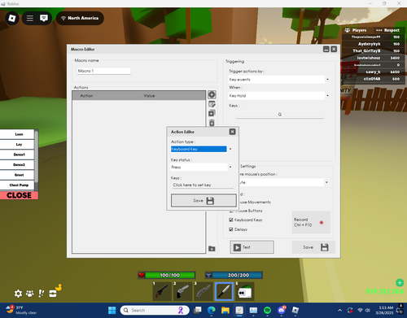
Task: Toggle the Delays checkbox
Action: coord(231,229)
